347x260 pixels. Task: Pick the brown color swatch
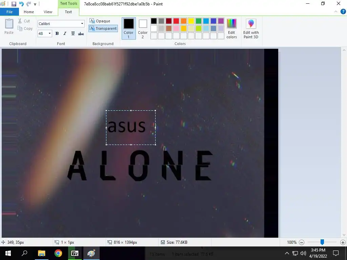[x=169, y=28]
